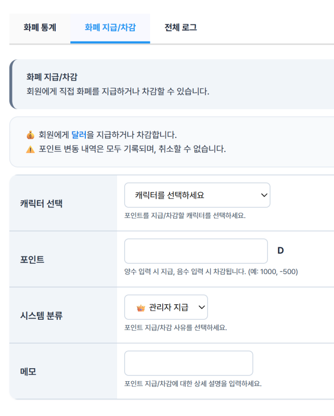Click the 캐릭터 선택 row label
334x416 pixels.
tap(41, 203)
